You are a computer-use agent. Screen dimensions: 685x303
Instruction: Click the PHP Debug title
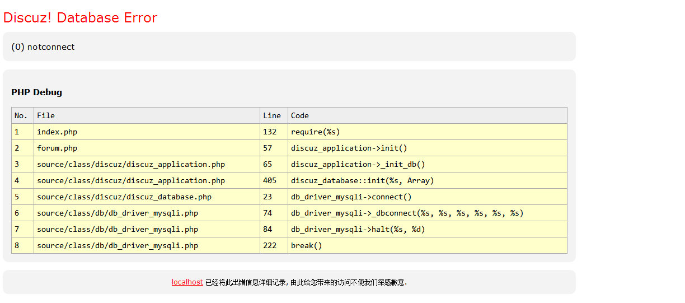(x=37, y=92)
